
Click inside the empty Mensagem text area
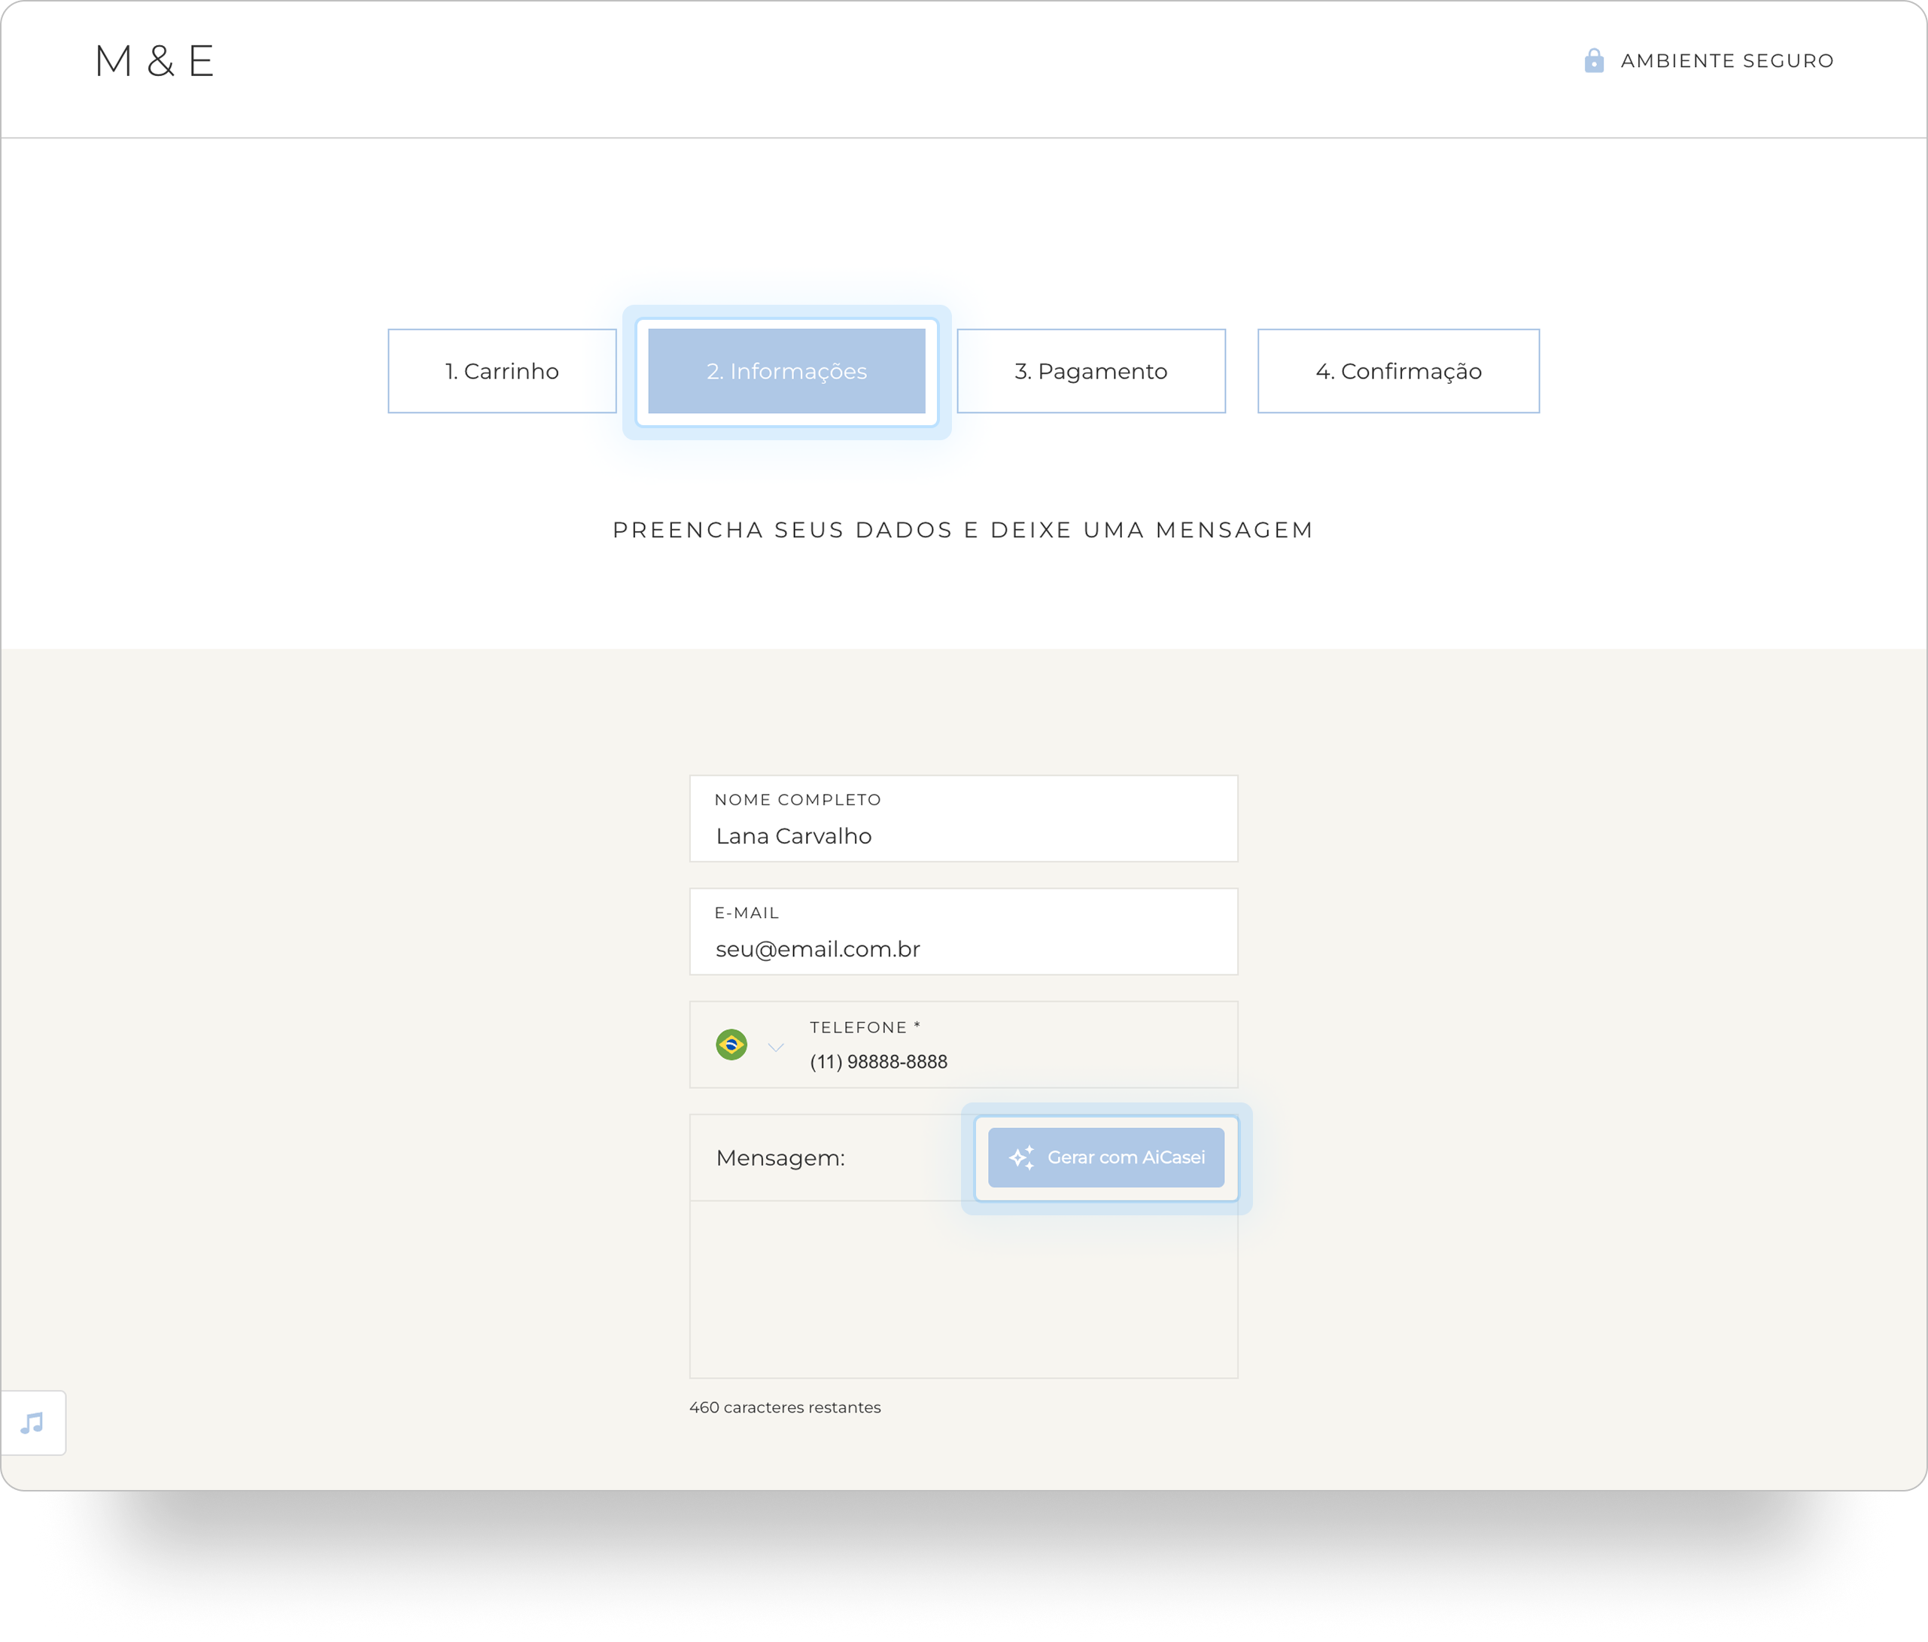pos(963,1288)
